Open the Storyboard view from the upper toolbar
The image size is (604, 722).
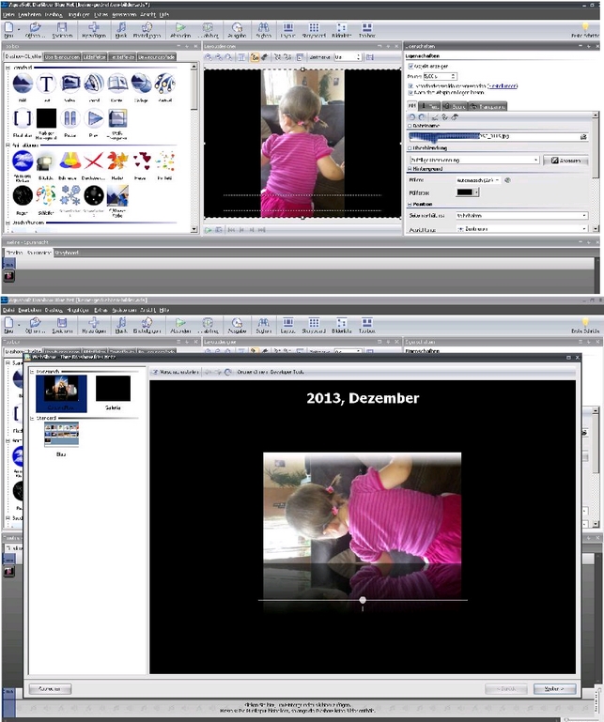(x=314, y=29)
